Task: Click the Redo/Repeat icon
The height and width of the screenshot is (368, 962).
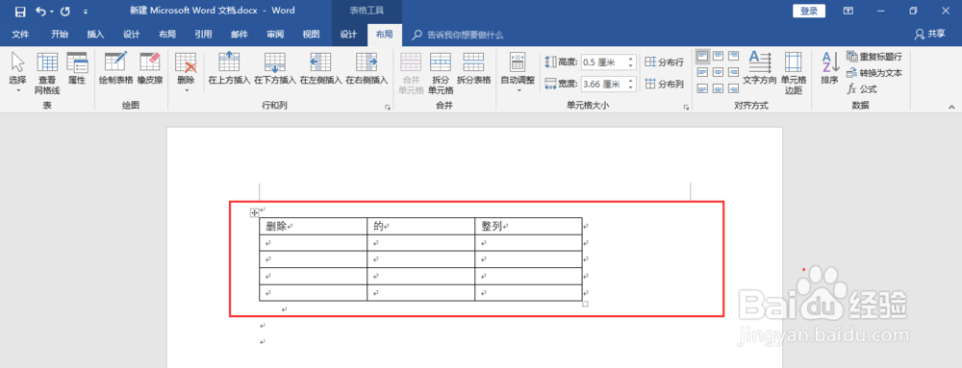Action: [x=65, y=11]
